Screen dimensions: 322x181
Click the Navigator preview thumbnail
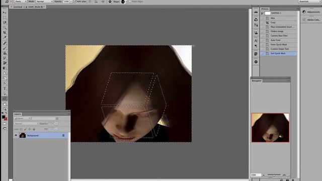[x=271, y=127]
